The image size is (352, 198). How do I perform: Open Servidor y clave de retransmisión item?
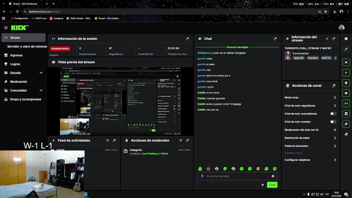point(26,46)
